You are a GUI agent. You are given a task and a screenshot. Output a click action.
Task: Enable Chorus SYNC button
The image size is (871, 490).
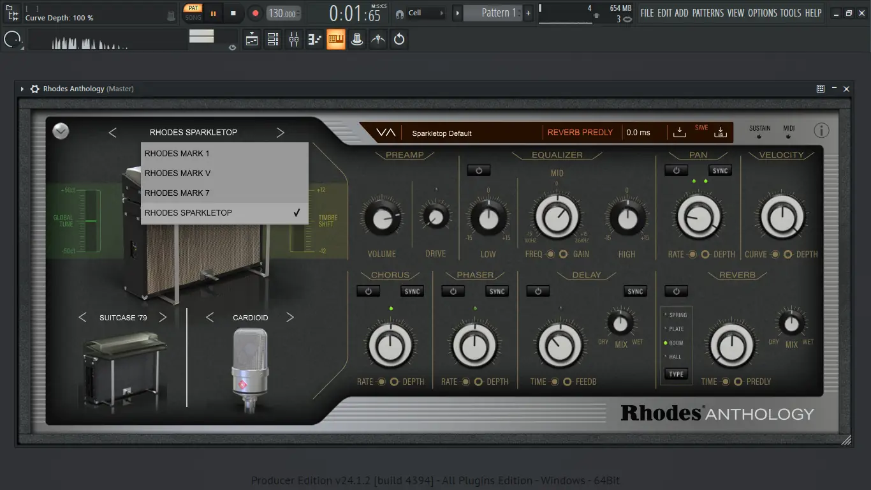click(413, 291)
